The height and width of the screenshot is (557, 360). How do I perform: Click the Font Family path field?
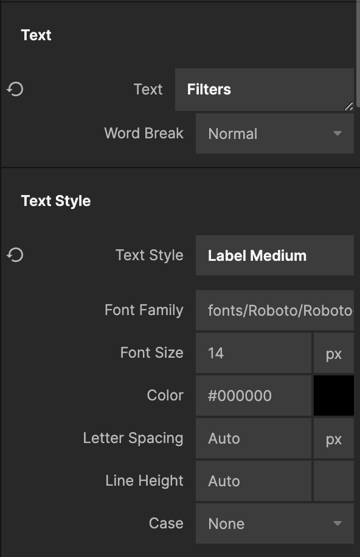coord(275,310)
